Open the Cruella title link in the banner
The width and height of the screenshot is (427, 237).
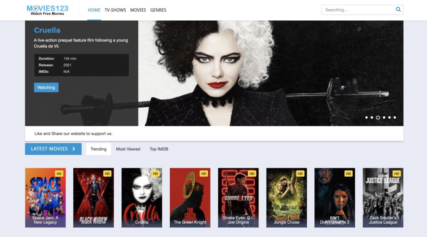coord(47,30)
